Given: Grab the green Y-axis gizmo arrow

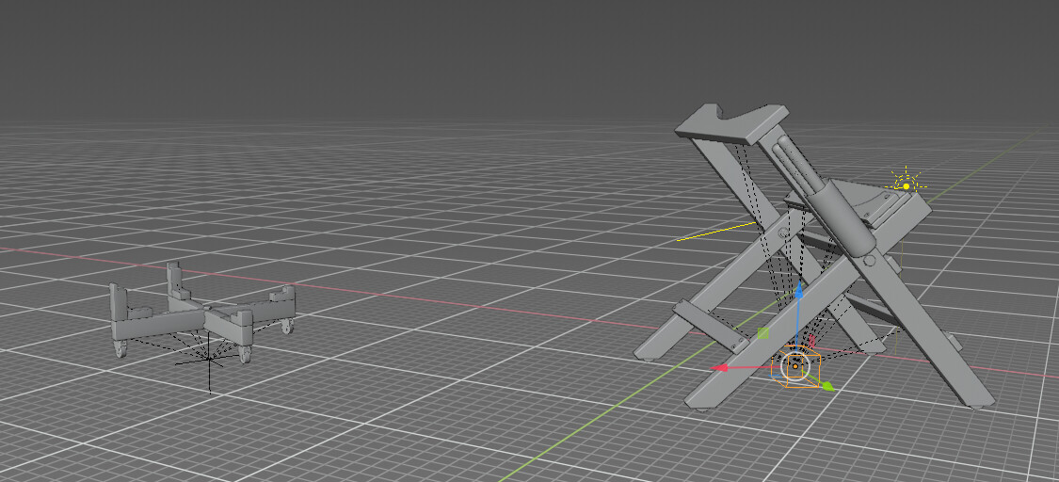Looking at the screenshot, I should pos(827,386).
